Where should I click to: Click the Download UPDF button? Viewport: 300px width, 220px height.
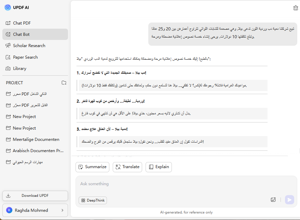coord(35,196)
